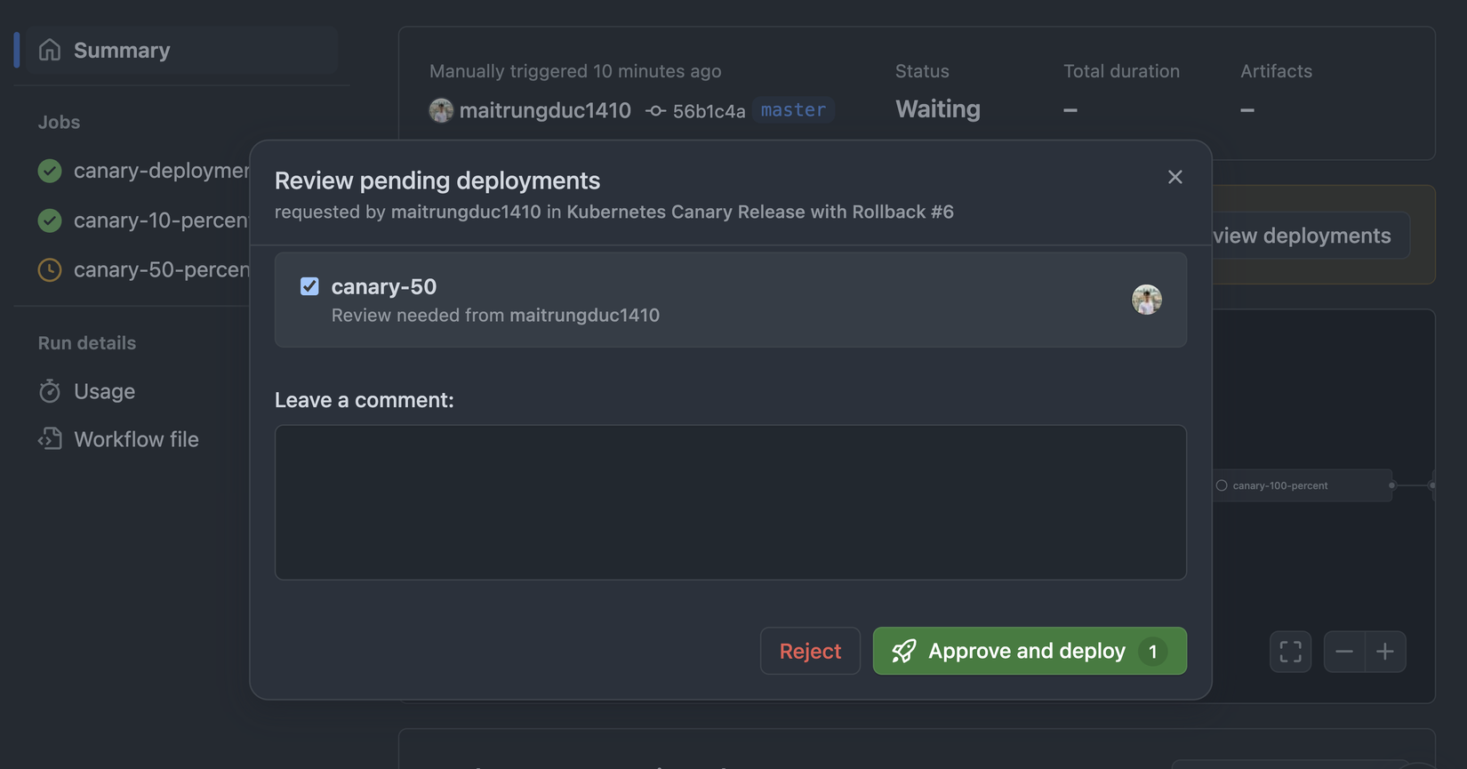Screen dimensions: 1467x769
Task: Click the reviewer avatar in the canary-50 row
Action: (x=1147, y=300)
